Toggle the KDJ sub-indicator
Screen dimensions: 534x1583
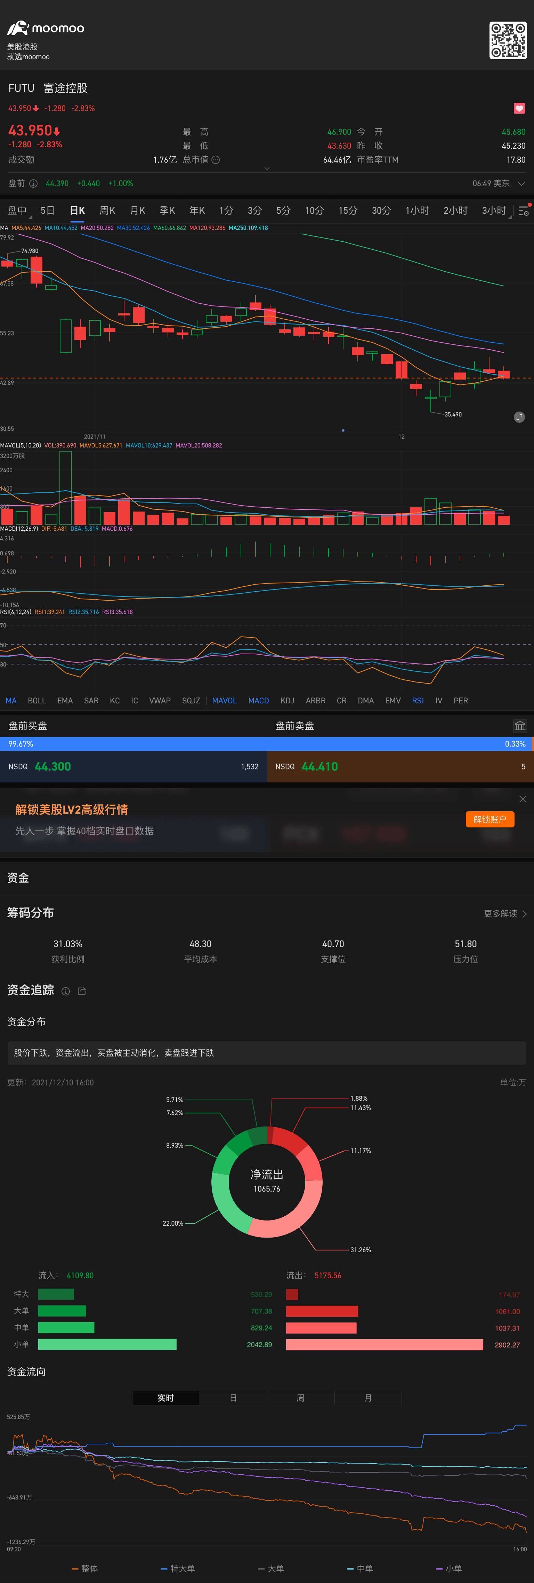287,701
